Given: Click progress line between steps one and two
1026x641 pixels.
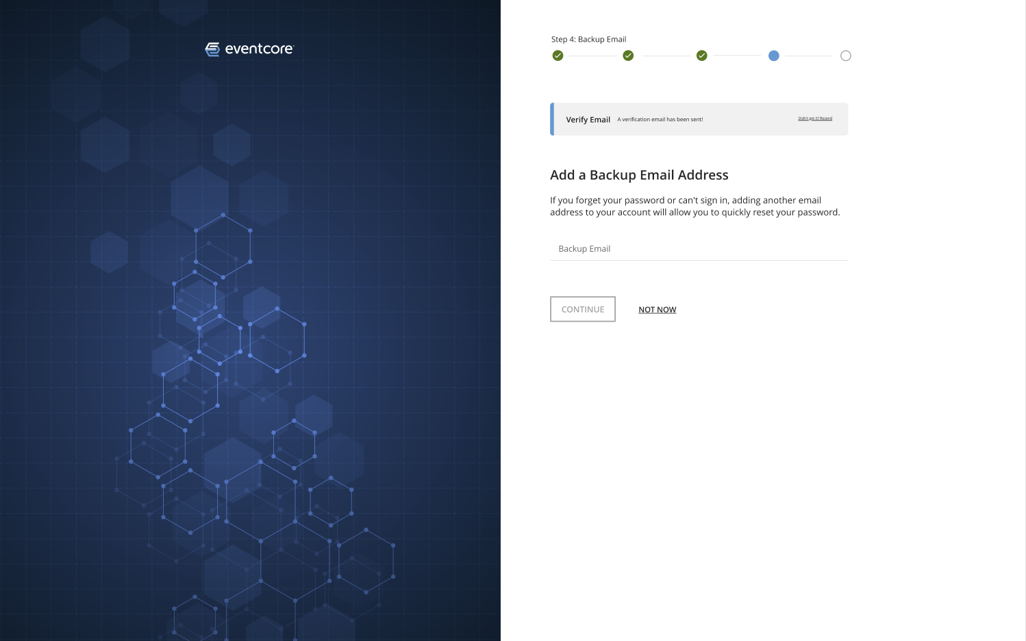Looking at the screenshot, I should click(x=592, y=55).
